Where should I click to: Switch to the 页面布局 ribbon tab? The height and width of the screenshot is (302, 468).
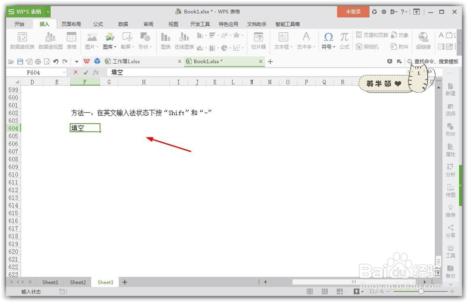point(71,23)
